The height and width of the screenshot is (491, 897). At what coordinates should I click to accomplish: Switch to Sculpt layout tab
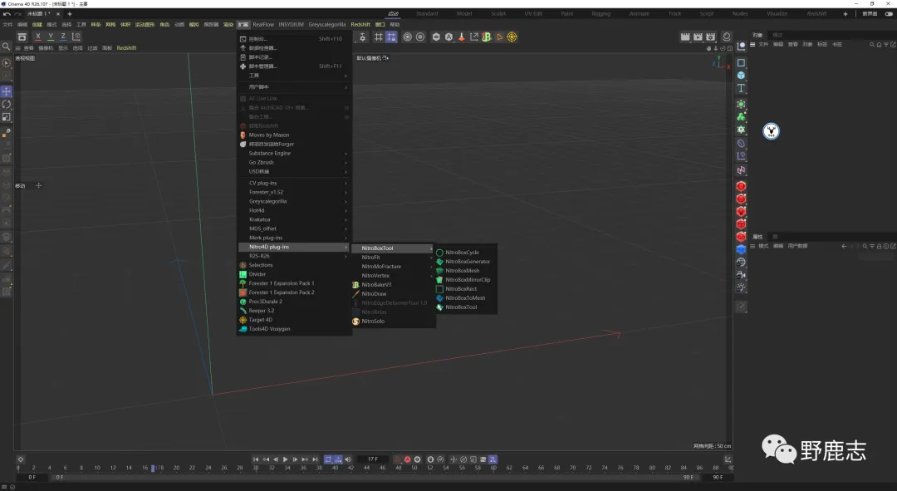(x=498, y=14)
